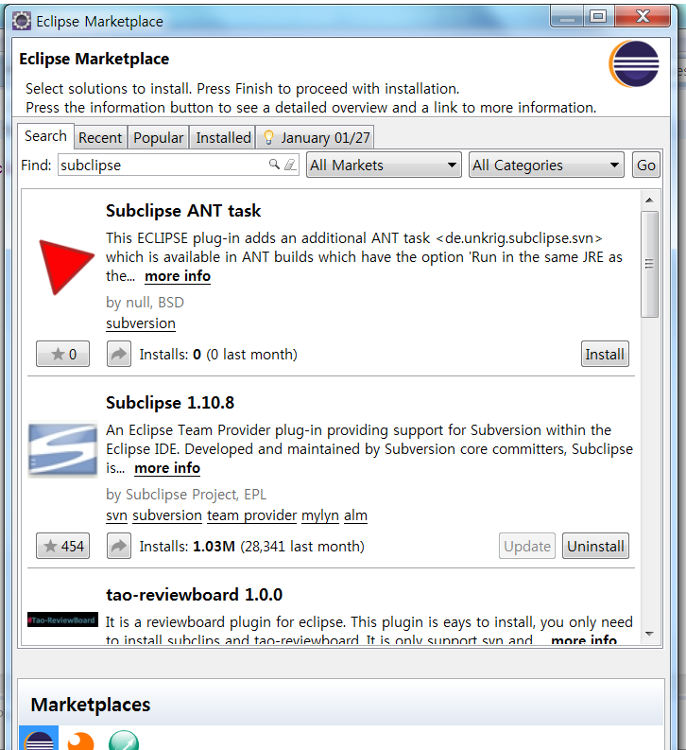This screenshot has height=750, width=686.
Task: Share Subclipse 1.10.8 via arrow icon
Action: [118, 546]
